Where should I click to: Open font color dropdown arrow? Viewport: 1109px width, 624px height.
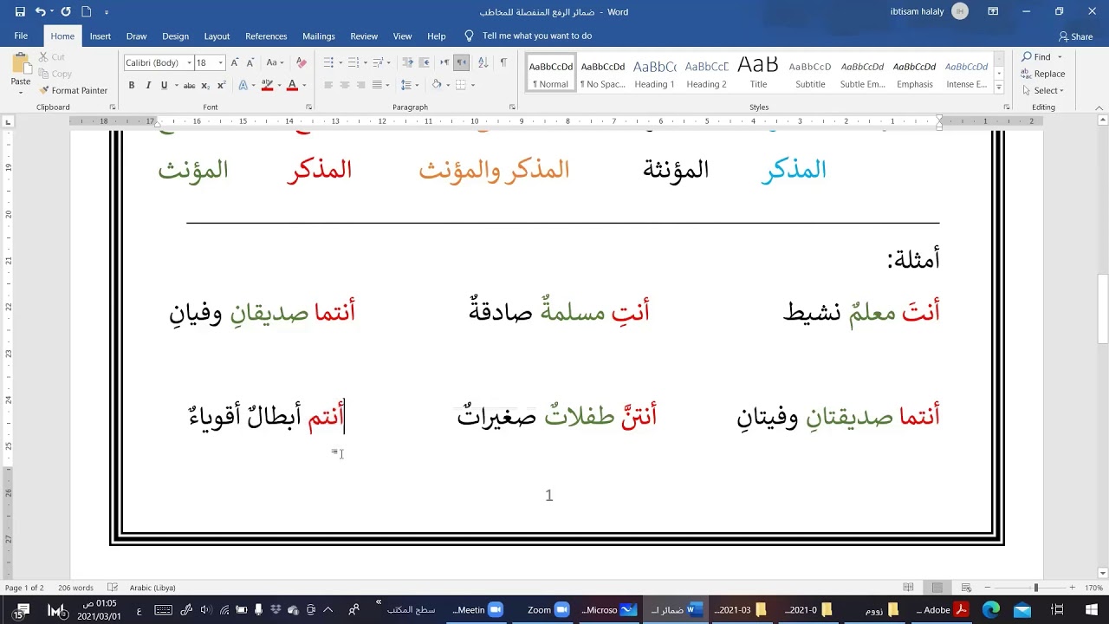pos(303,85)
